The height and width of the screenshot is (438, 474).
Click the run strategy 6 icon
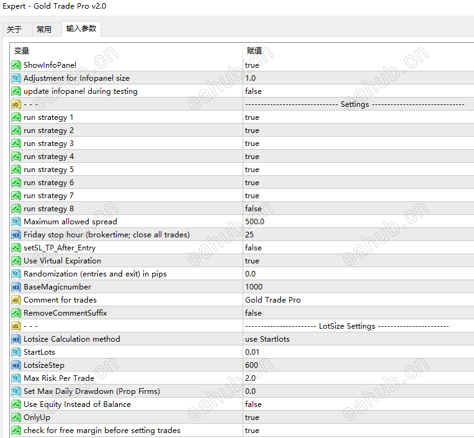pos(16,183)
